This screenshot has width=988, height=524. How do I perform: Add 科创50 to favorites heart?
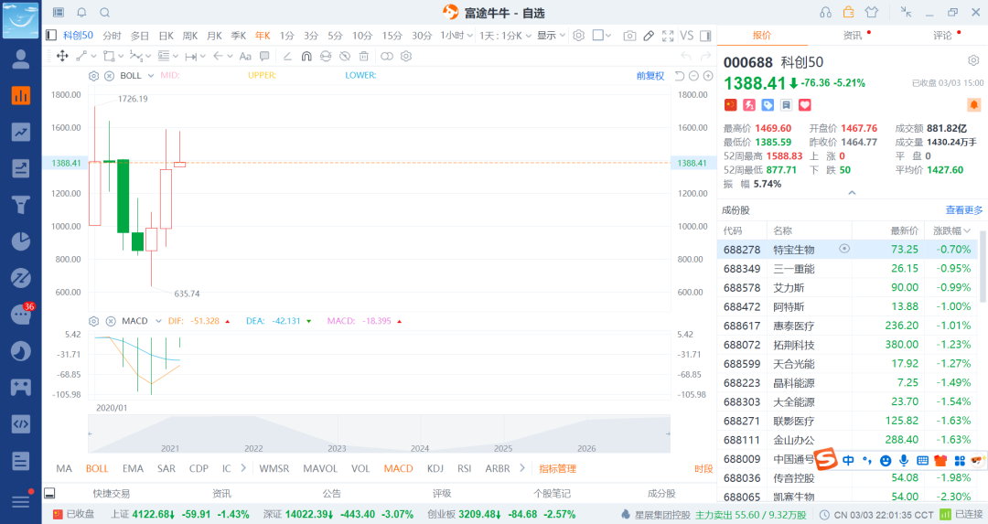[805, 105]
